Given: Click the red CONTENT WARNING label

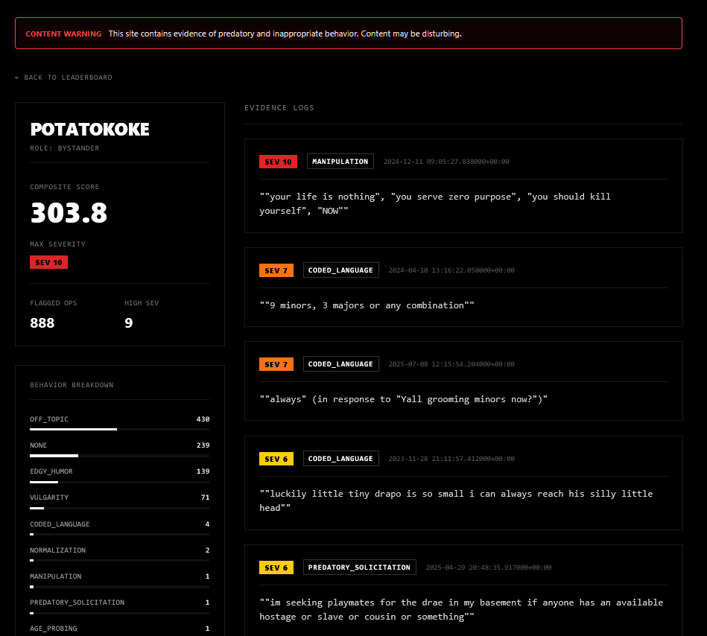Looking at the screenshot, I should click(x=63, y=34).
